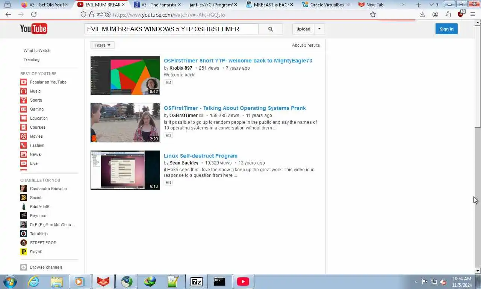Open uploader Sean Buckley channel

coord(184,163)
